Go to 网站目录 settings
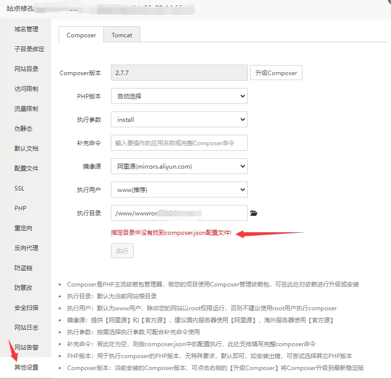The image size is (391, 379). pyautogui.click(x=26, y=69)
